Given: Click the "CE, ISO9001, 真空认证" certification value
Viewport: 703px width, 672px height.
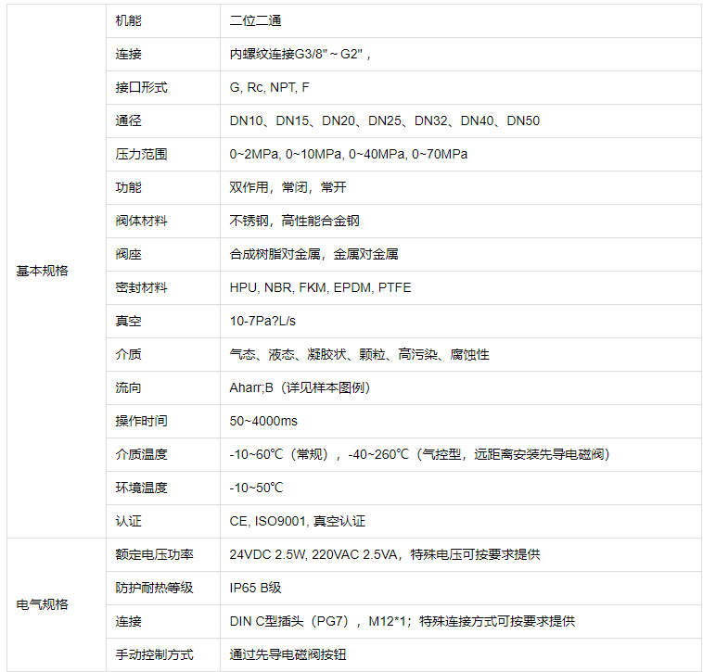Looking at the screenshot, I should tap(297, 521).
